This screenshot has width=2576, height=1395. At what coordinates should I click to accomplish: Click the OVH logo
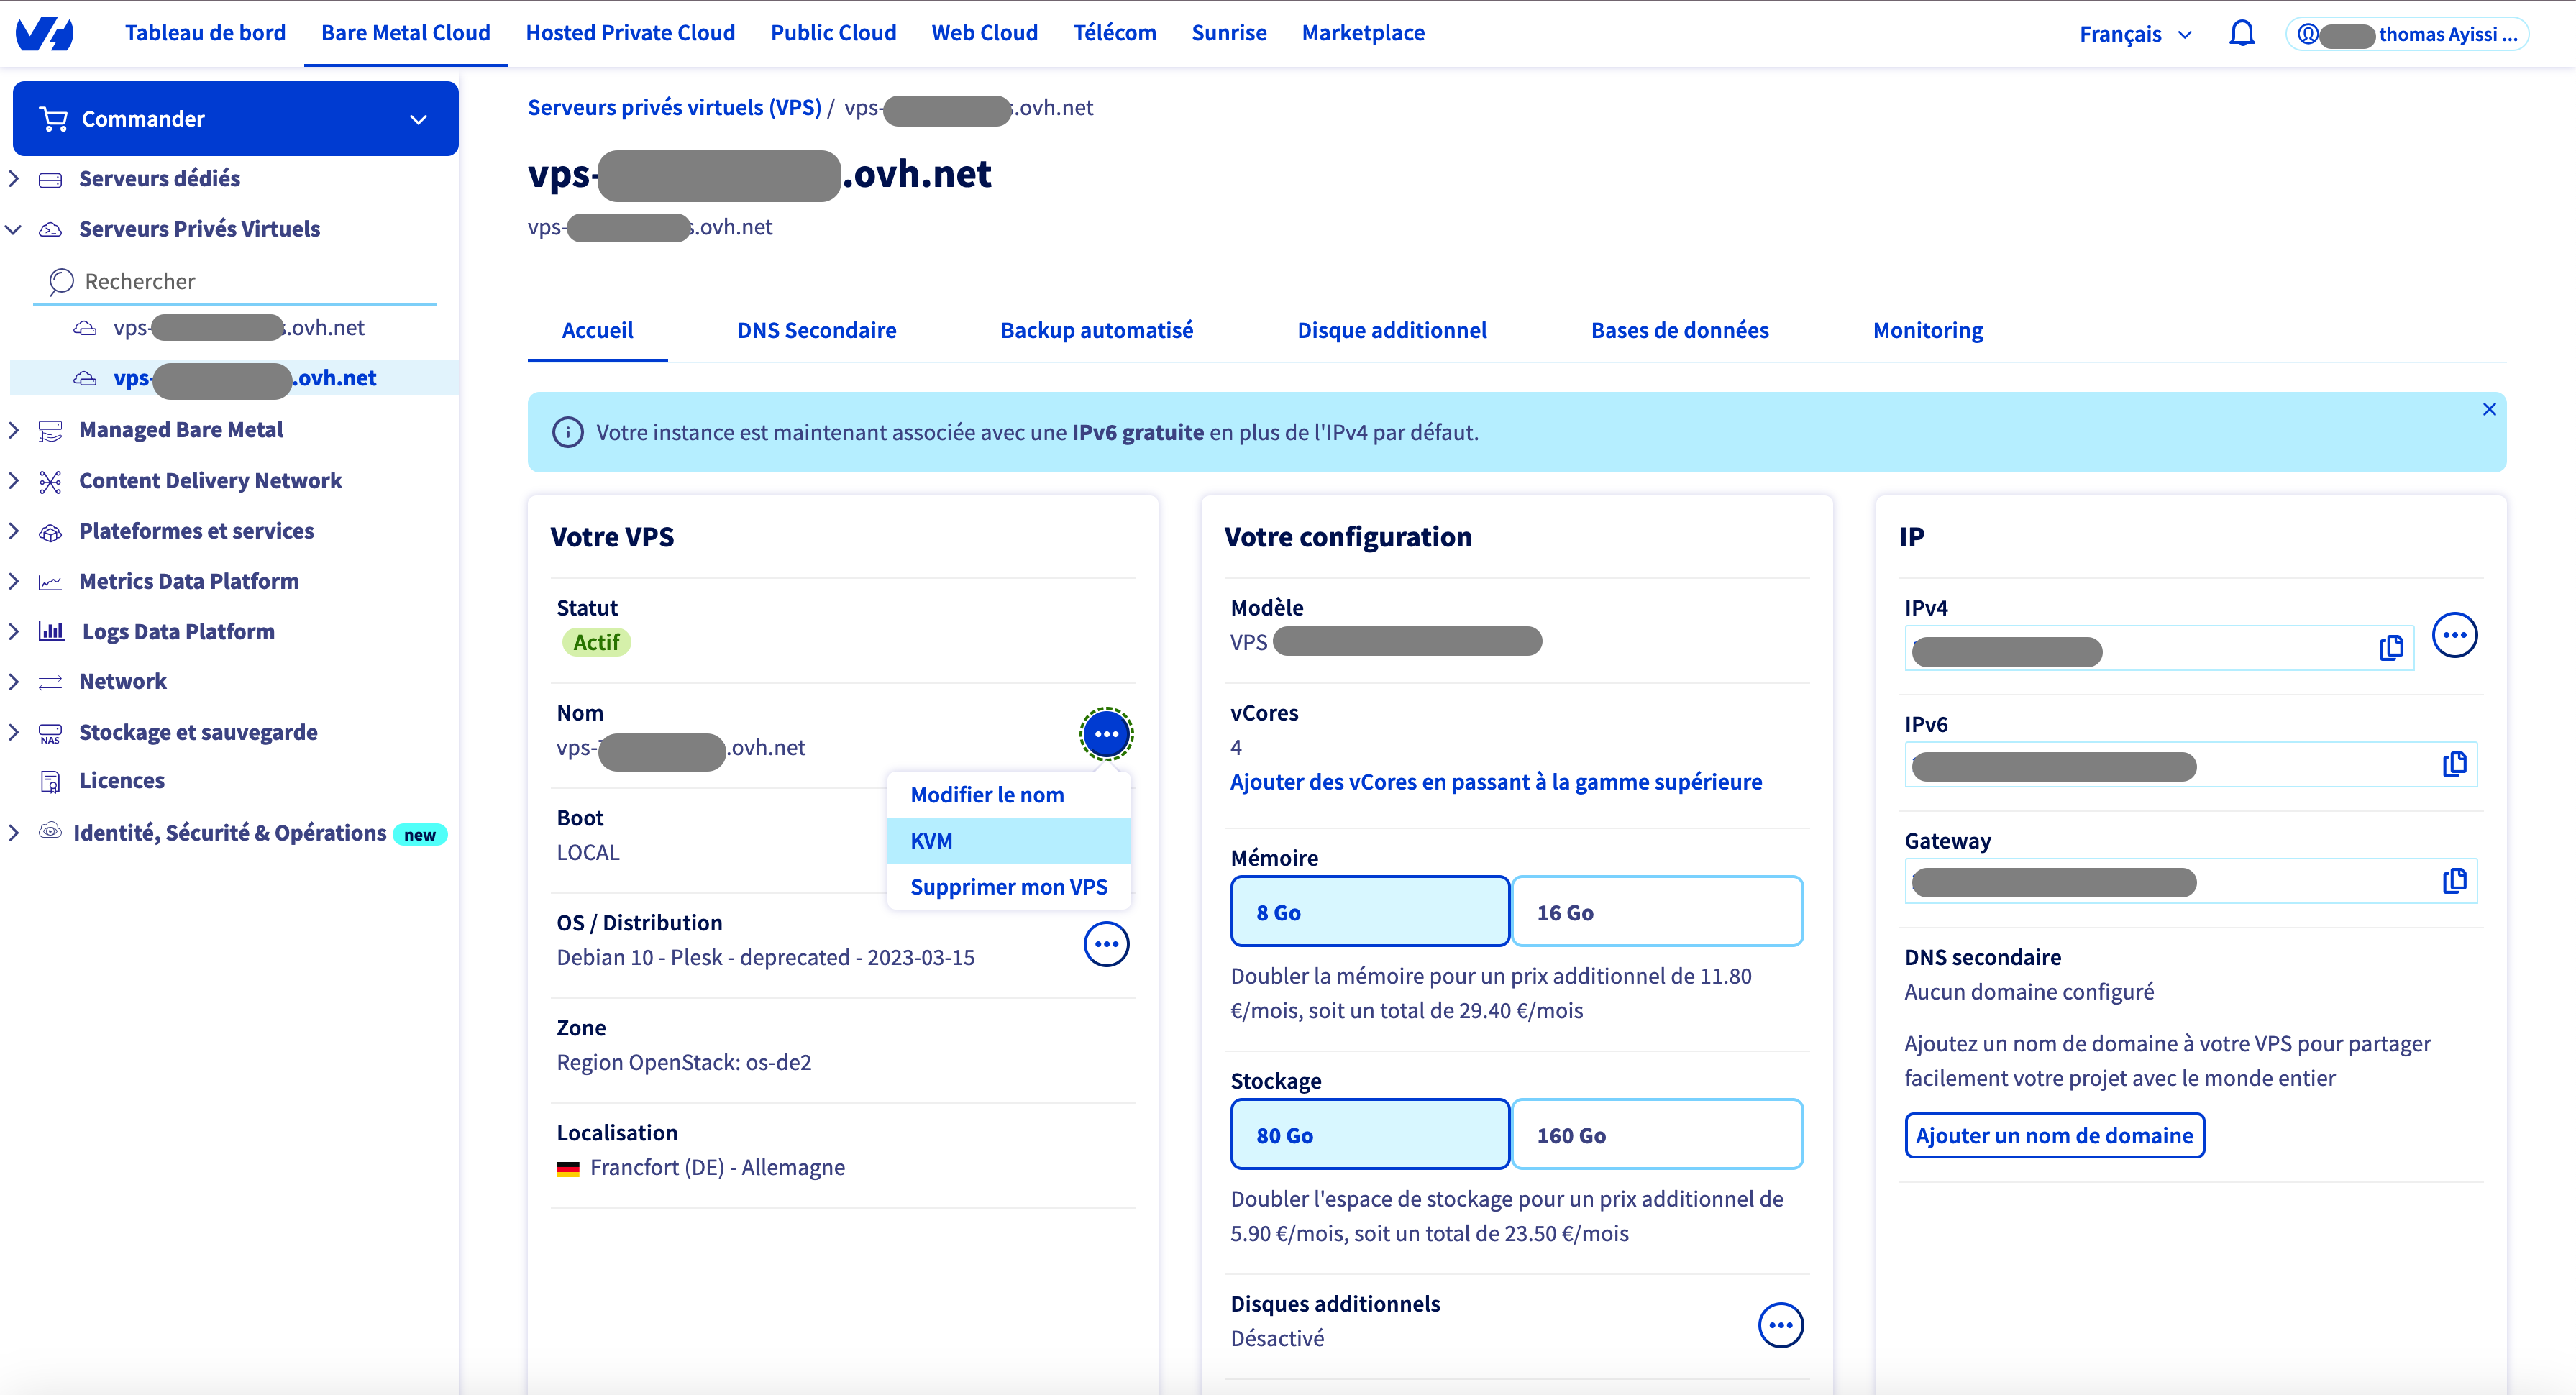point(45,34)
